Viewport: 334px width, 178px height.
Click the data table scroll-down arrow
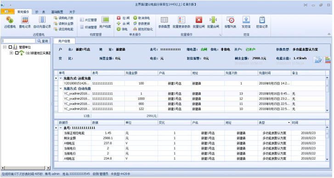[328, 159]
